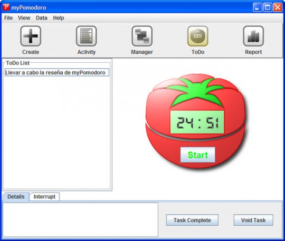The height and width of the screenshot is (241, 285).
Task: Switch to the Interrupt tab
Action: (x=44, y=197)
